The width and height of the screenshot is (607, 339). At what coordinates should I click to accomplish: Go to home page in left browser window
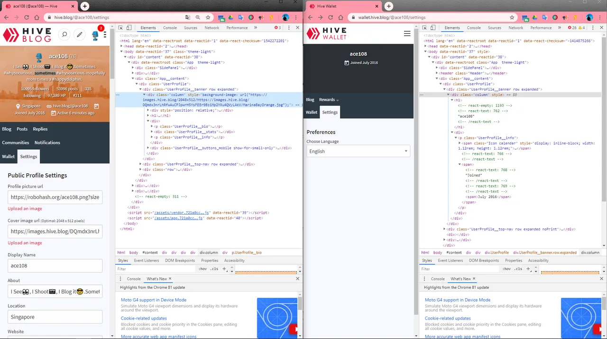pos(37,17)
